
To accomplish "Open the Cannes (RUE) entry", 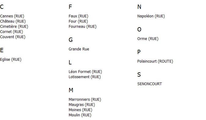I will tap(12, 16).
